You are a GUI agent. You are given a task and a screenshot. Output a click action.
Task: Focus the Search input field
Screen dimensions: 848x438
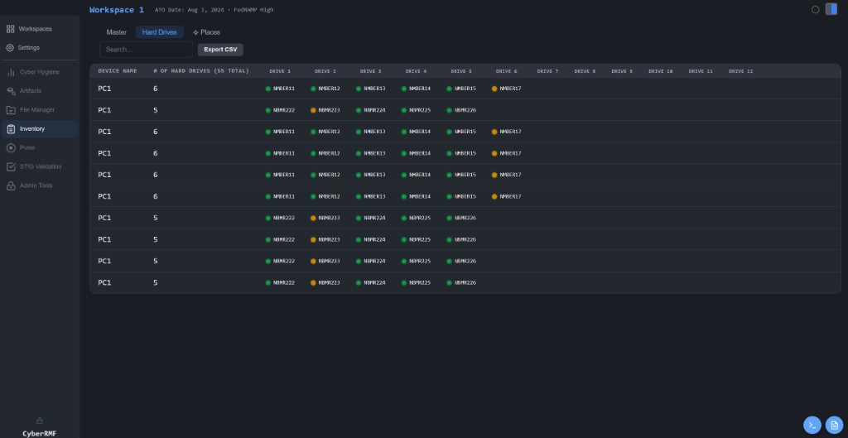click(x=146, y=50)
